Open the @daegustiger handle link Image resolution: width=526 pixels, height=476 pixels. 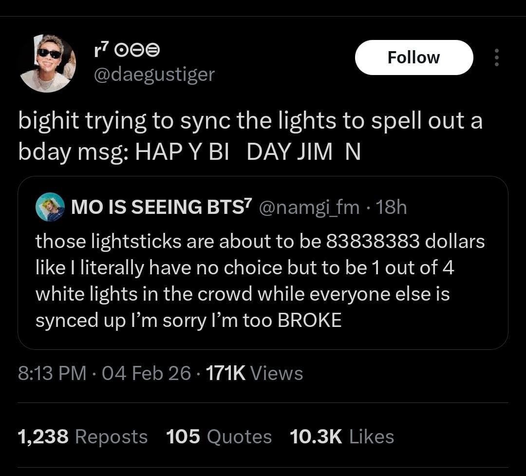[x=154, y=75]
